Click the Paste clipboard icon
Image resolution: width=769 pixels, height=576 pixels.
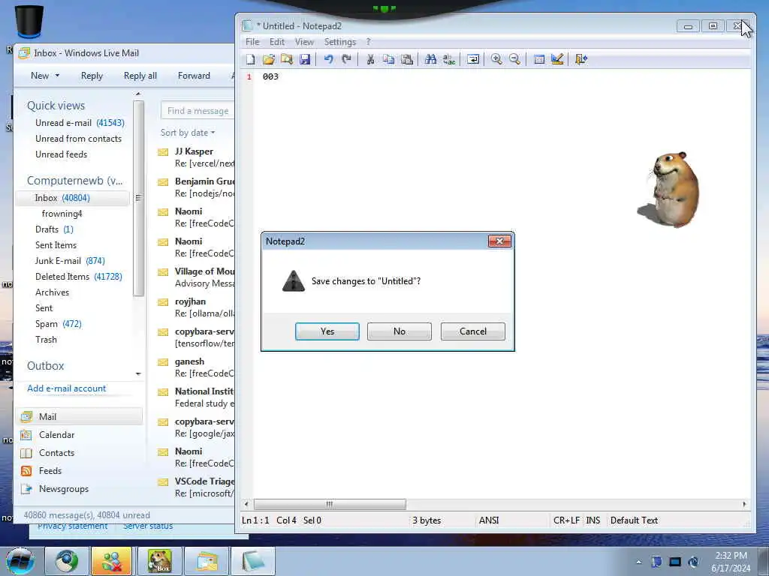pos(406,59)
